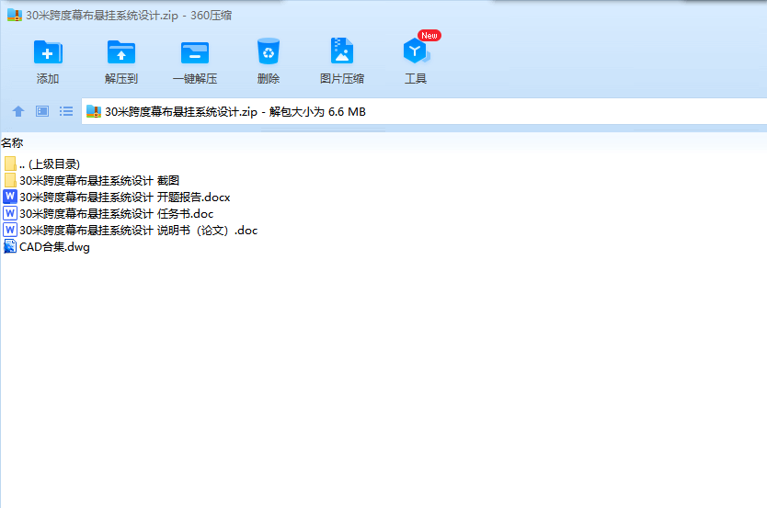
Task: Click the 添加 (Add) toolbar icon
Action: [48, 52]
